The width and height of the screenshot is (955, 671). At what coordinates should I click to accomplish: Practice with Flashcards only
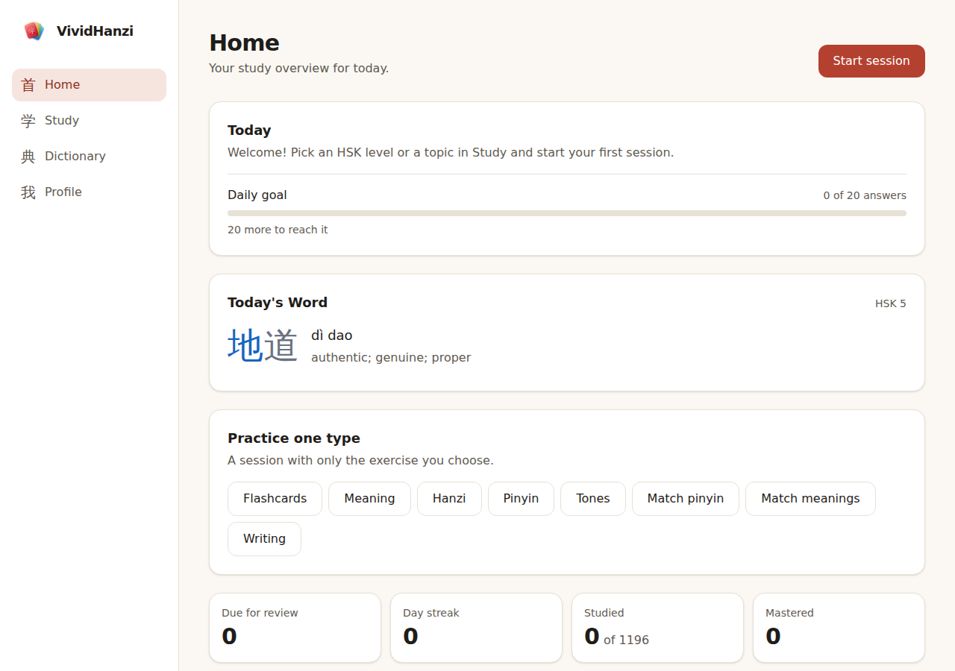(x=275, y=499)
